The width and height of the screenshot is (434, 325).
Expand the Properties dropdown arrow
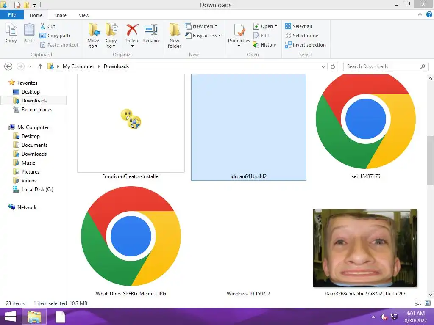coord(239,46)
